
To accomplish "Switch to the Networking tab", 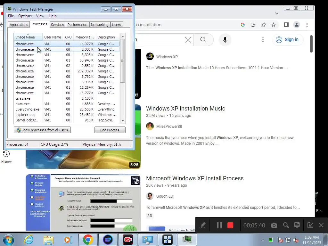I will [x=100, y=25].
